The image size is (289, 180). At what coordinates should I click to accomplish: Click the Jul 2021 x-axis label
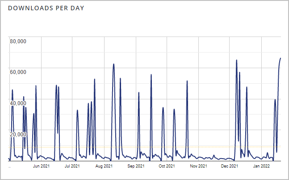(72, 166)
